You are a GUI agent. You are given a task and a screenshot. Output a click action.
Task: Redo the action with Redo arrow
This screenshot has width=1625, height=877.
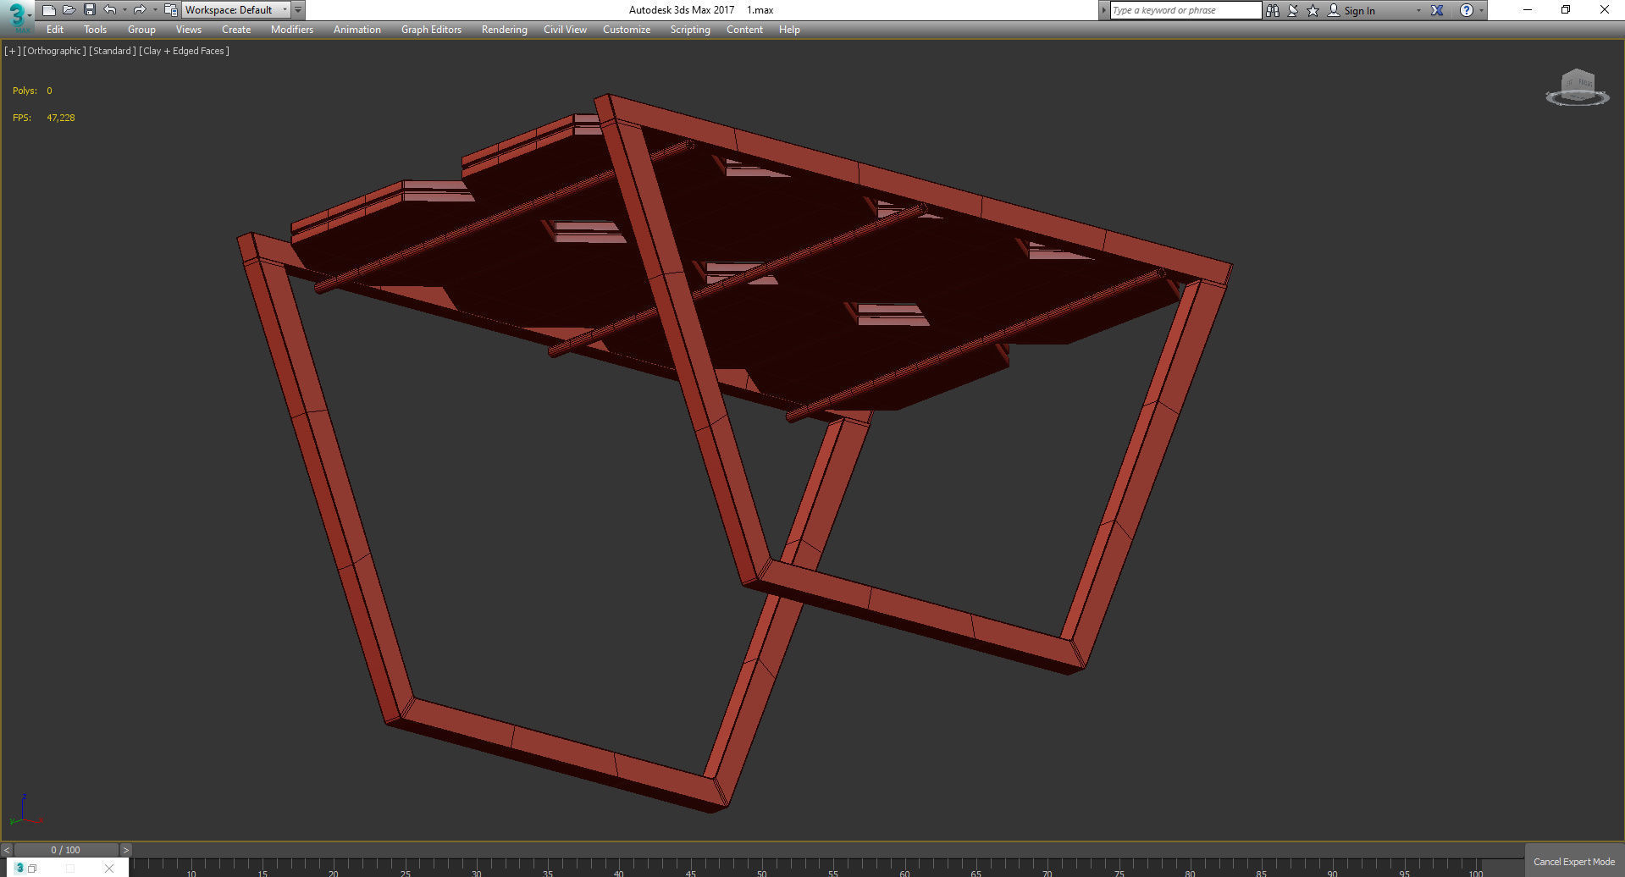[x=140, y=10]
